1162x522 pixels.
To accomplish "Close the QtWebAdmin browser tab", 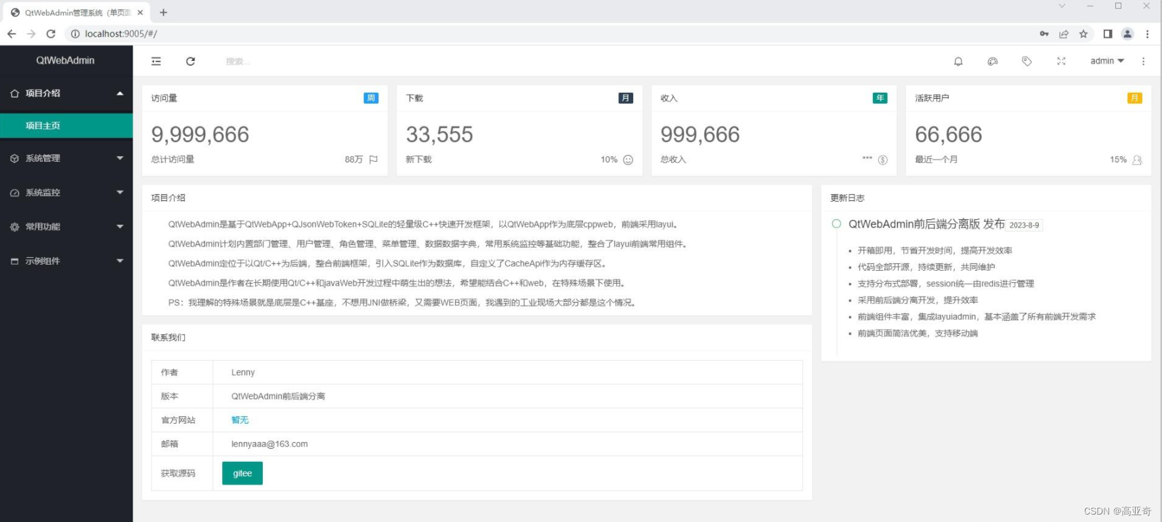I will click(140, 12).
